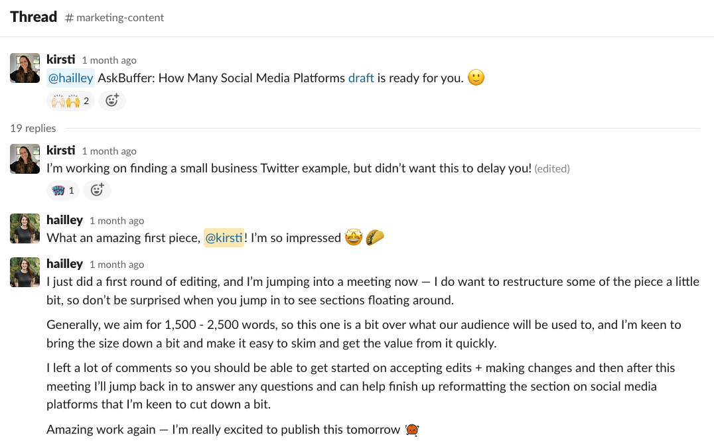This screenshot has width=714, height=441.
Task: Click the dancing emoji at the end of hailley's message
Action: [411, 430]
